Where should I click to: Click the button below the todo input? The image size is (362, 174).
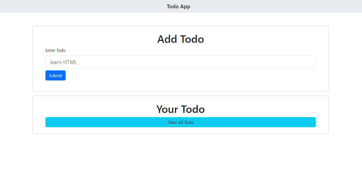click(56, 75)
